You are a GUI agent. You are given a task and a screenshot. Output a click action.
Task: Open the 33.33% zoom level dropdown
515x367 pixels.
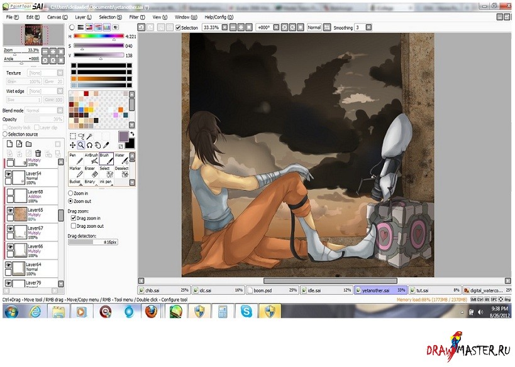[224, 28]
